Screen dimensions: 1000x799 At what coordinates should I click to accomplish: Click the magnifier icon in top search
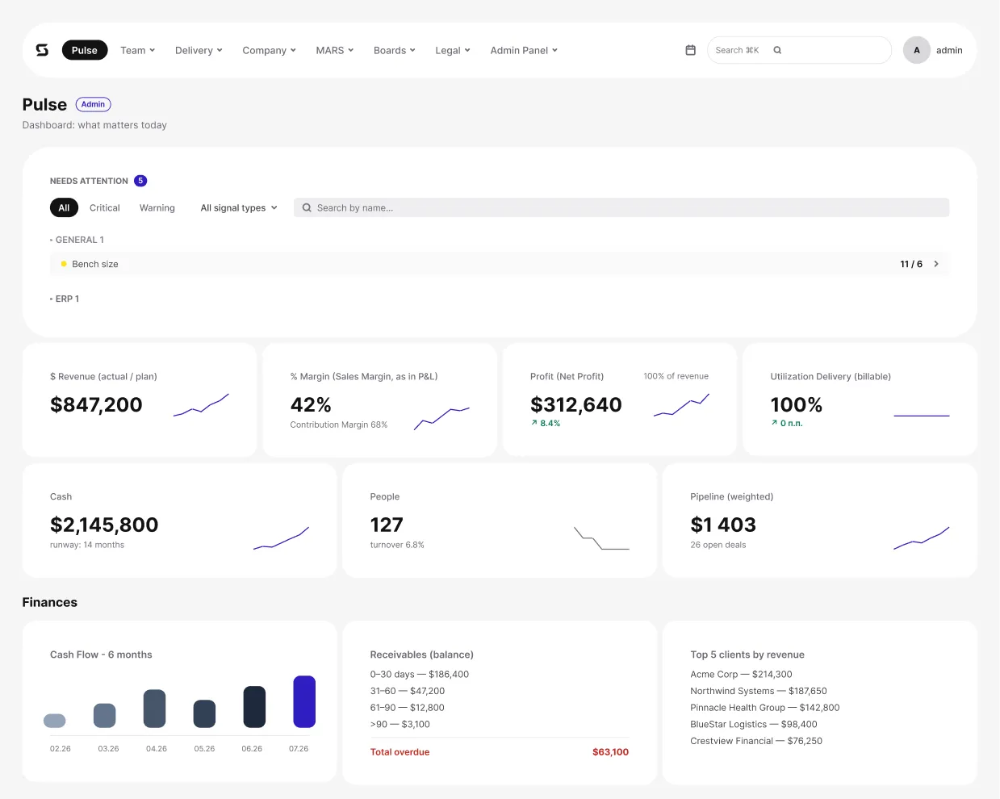click(x=777, y=50)
